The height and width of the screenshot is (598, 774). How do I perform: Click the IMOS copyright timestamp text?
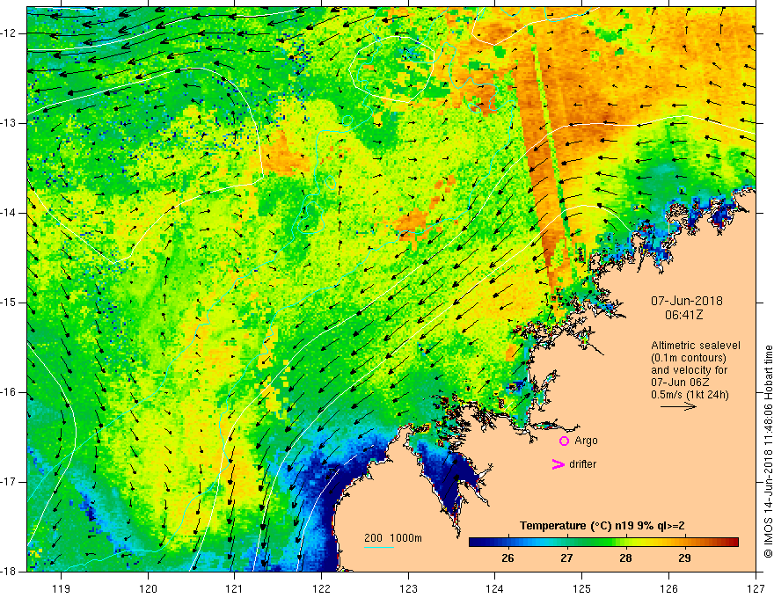[x=768, y=451]
